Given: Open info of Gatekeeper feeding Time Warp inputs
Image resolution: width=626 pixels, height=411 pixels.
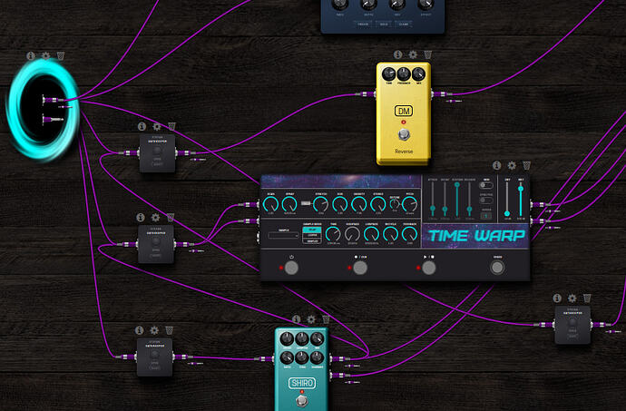Looking at the screenshot, I should [x=141, y=217].
